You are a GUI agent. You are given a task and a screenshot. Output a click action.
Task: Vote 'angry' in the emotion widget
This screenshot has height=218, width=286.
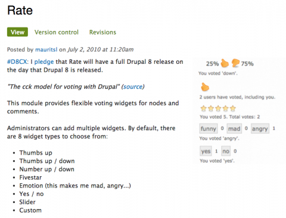pyautogui.click(x=260, y=128)
